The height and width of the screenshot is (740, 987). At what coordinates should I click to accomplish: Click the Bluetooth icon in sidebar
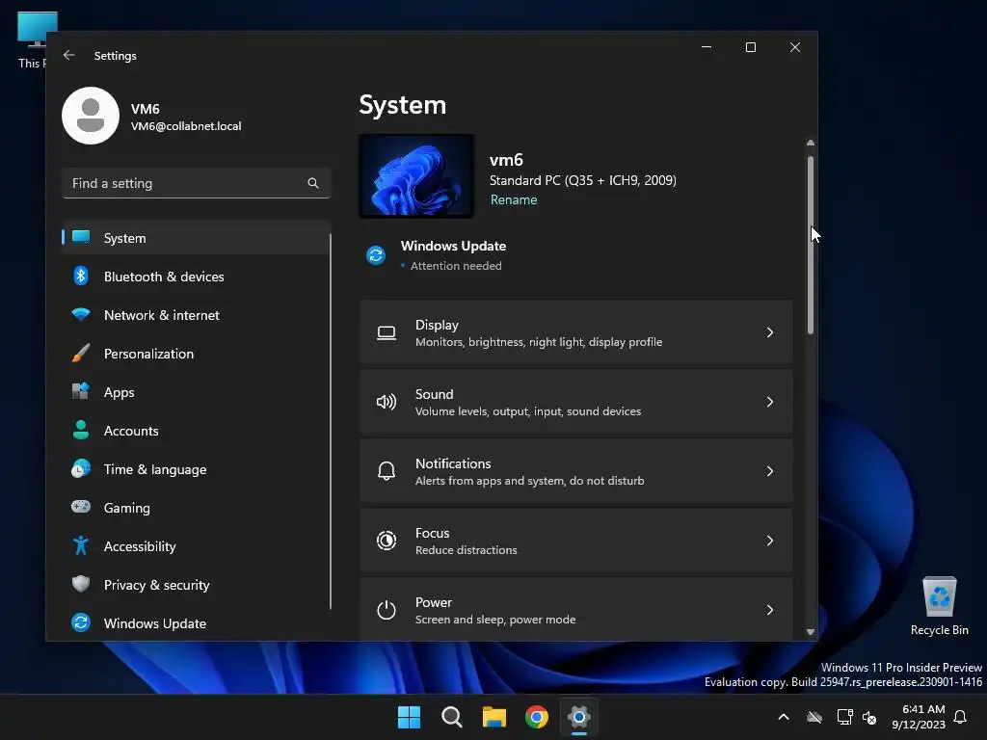(81, 276)
